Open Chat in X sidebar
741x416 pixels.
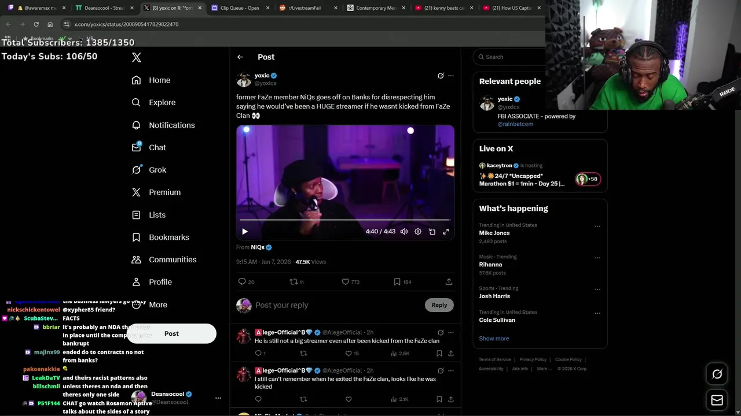(x=149, y=147)
